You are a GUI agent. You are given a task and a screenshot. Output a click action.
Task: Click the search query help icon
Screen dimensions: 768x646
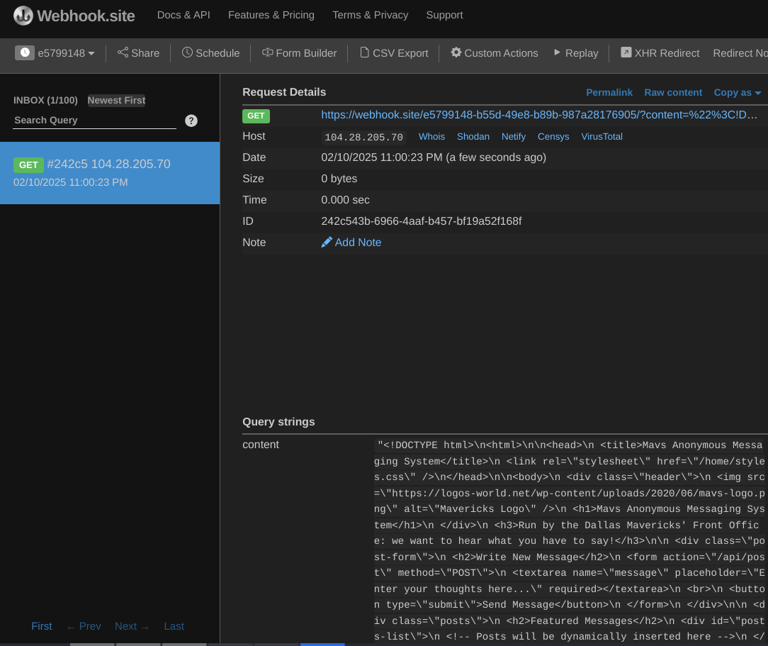click(x=191, y=121)
